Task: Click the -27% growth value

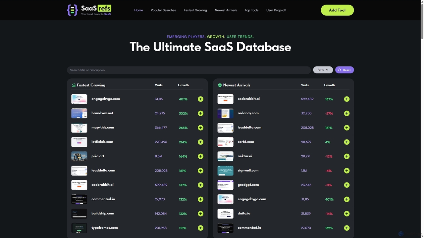Action: (x=329, y=113)
